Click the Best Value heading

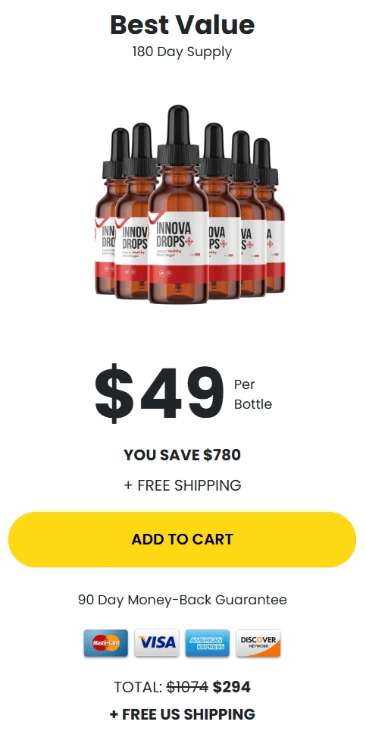pos(182,25)
